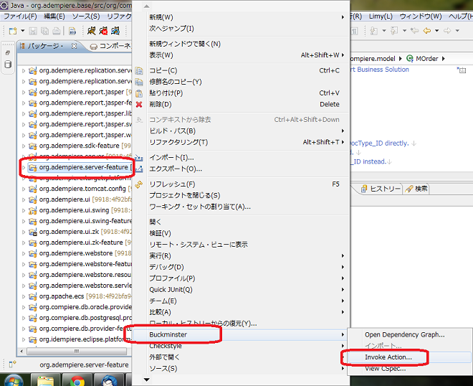Screen dimensions: 473x386
Task: Open the Windows Start button
Action: click(x=12, y=380)
